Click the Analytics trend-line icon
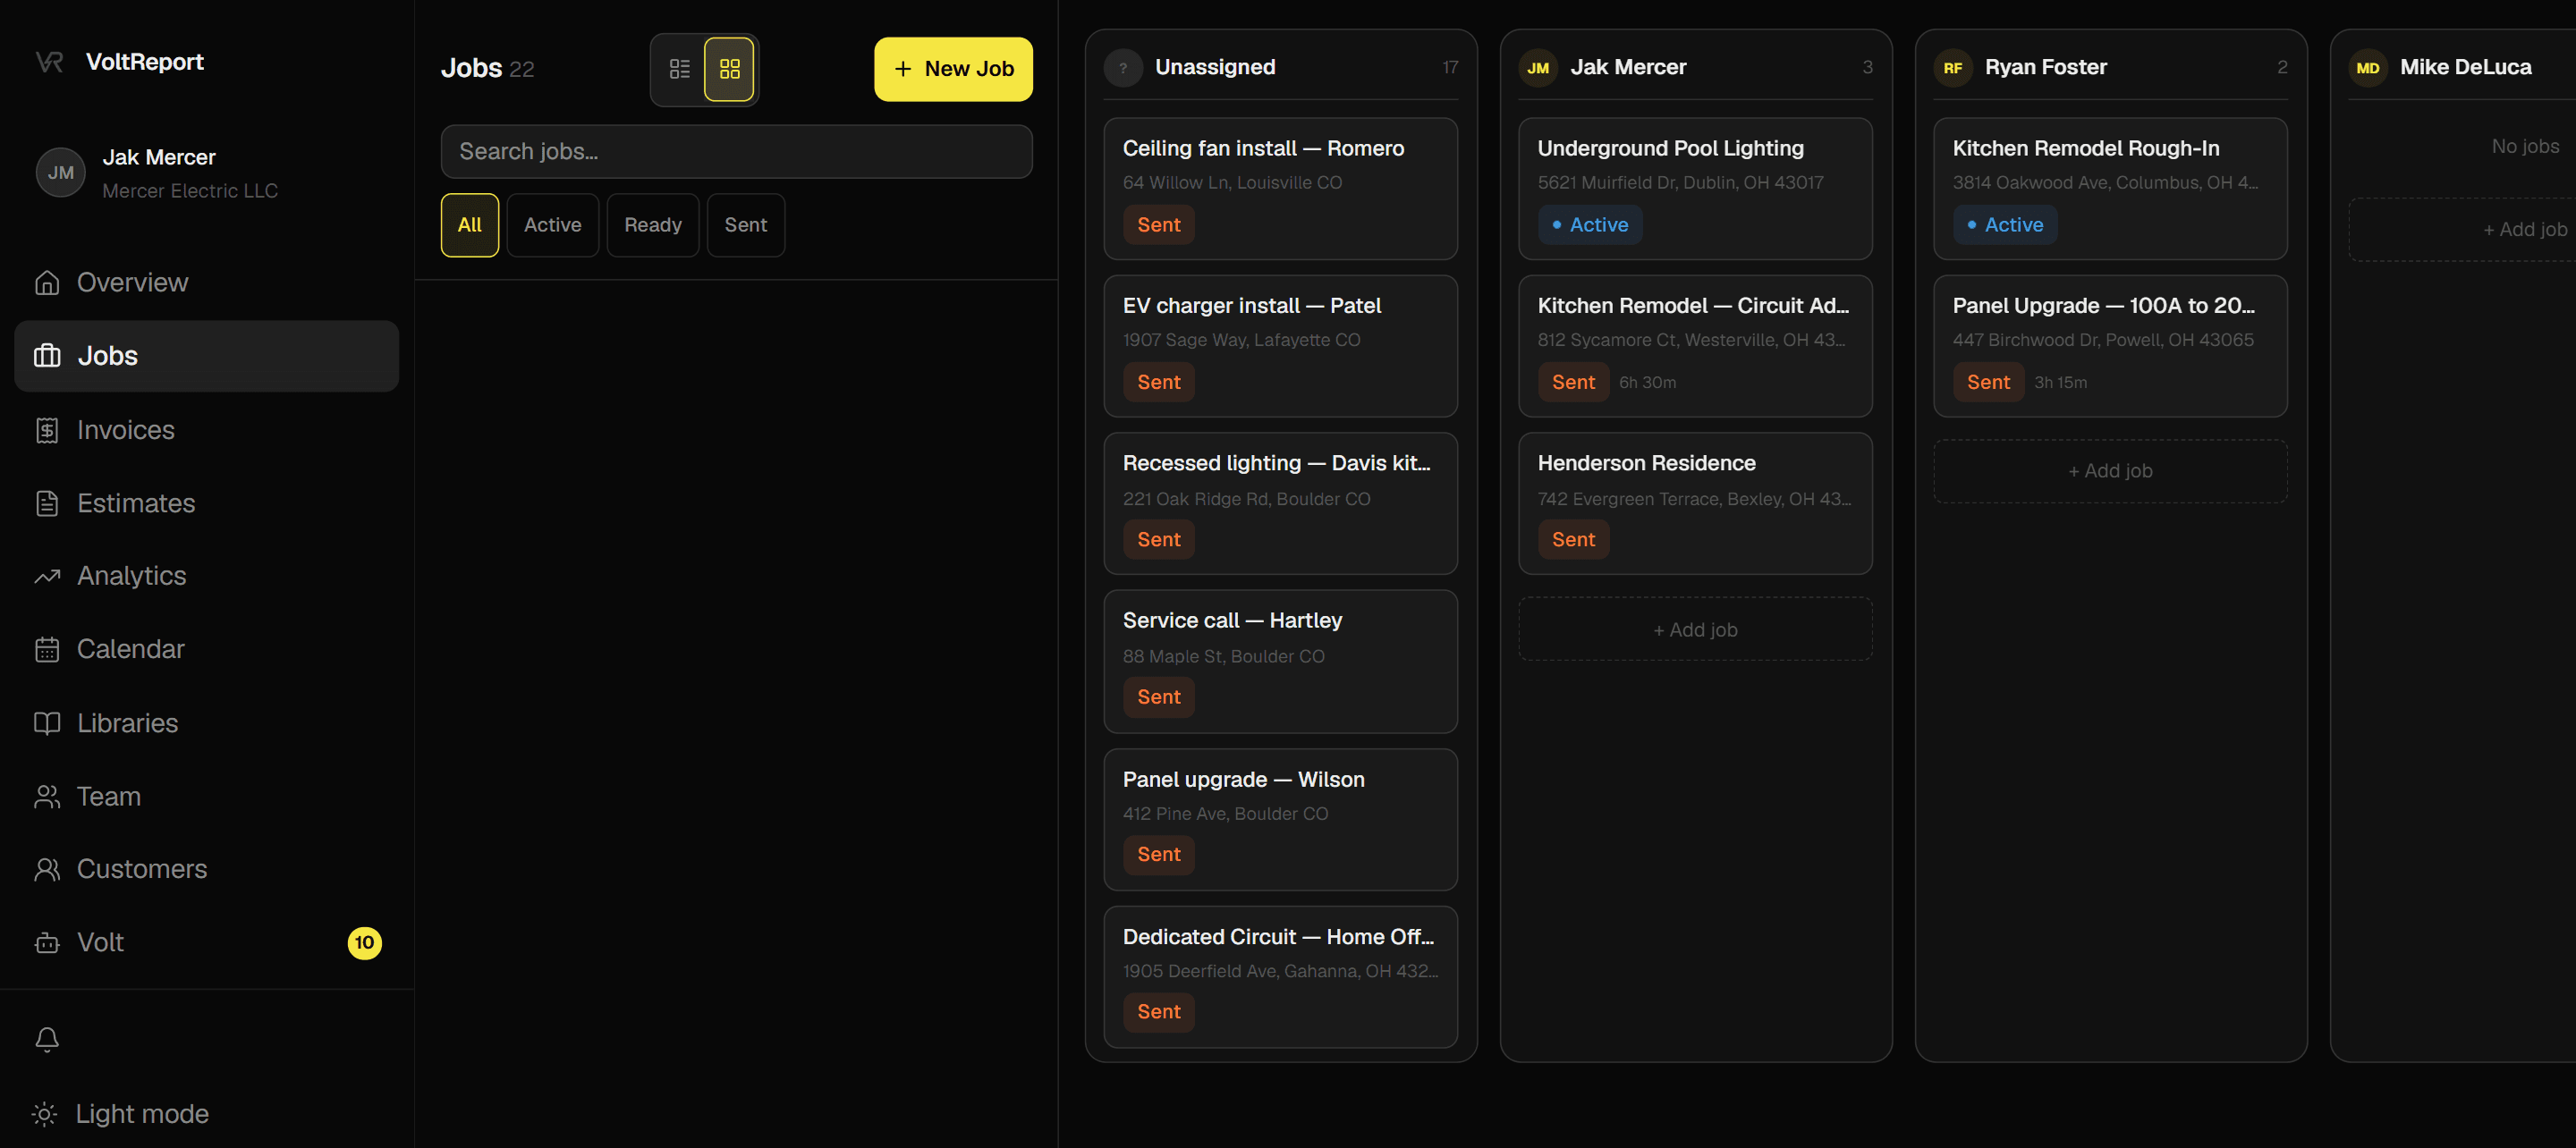This screenshot has height=1148, width=2576. pos(47,576)
